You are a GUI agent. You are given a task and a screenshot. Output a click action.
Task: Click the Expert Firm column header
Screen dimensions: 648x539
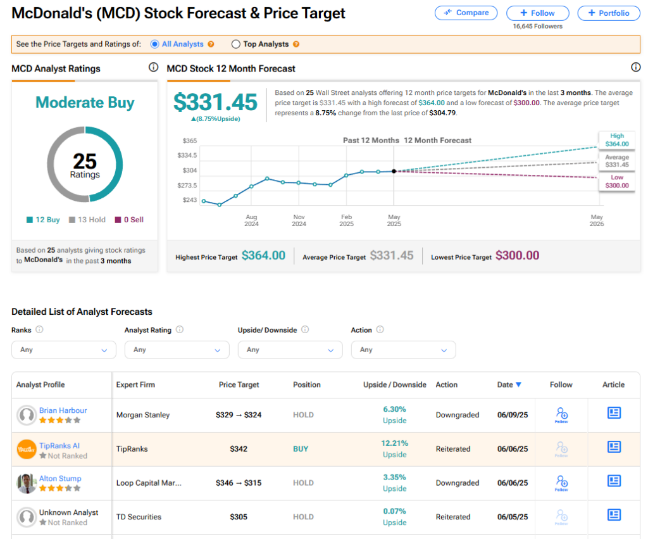tap(135, 384)
